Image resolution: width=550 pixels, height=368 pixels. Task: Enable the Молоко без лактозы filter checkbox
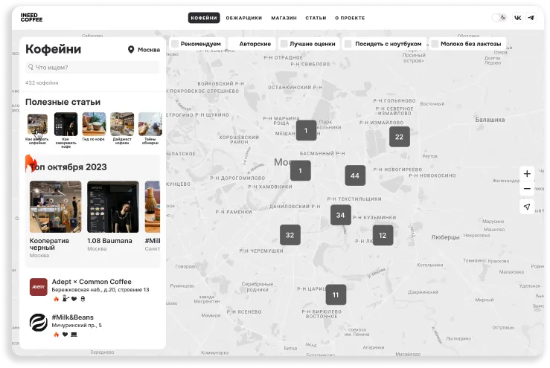pyautogui.click(x=435, y=44)
